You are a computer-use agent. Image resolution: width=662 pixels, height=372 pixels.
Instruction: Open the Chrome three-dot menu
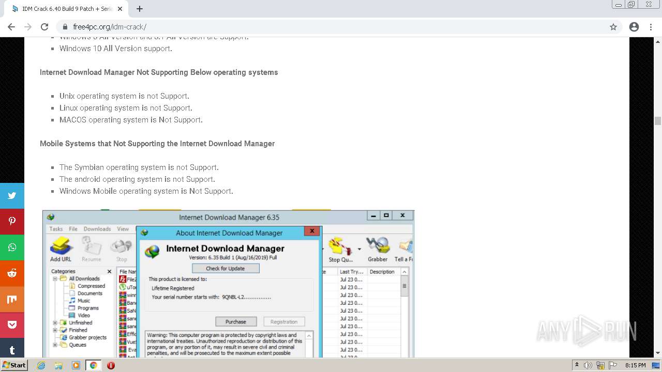coord(651,27)
